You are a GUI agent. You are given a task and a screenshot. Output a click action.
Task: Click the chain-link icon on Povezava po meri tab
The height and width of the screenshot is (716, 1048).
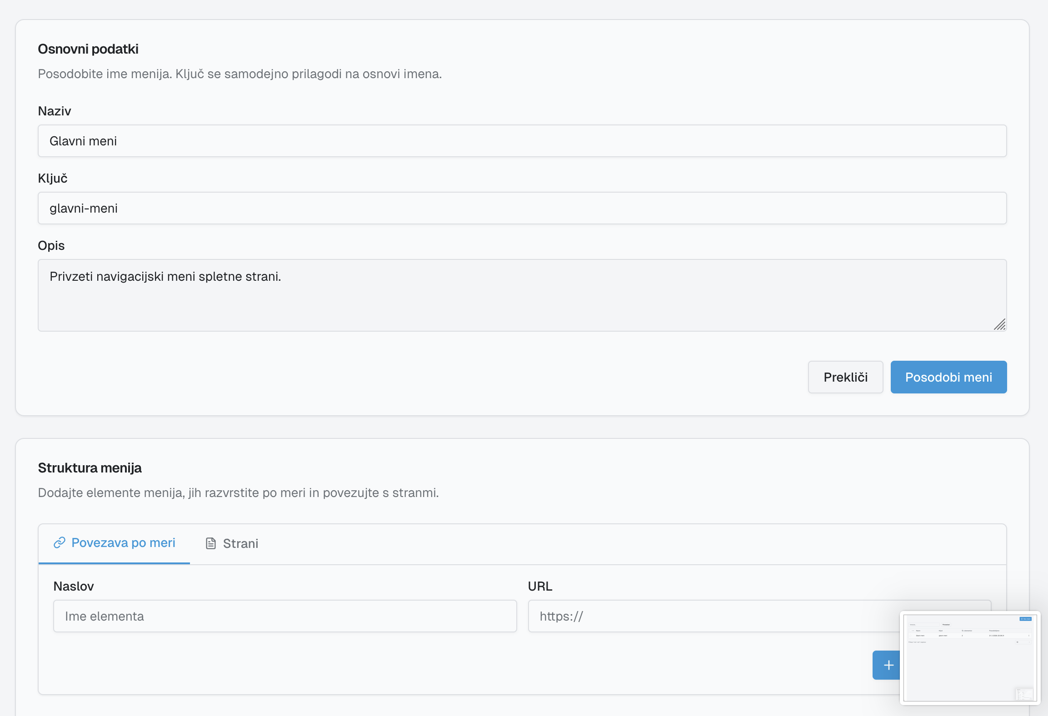click(60, 543)
